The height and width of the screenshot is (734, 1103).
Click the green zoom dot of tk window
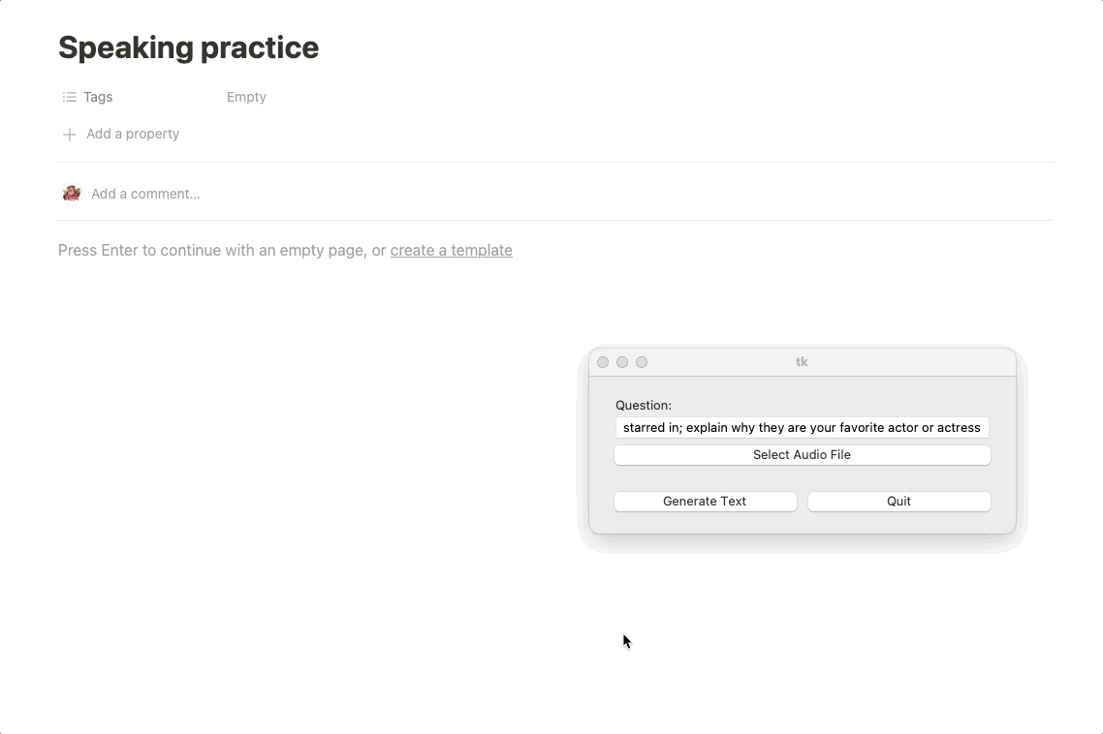[642, 362]
